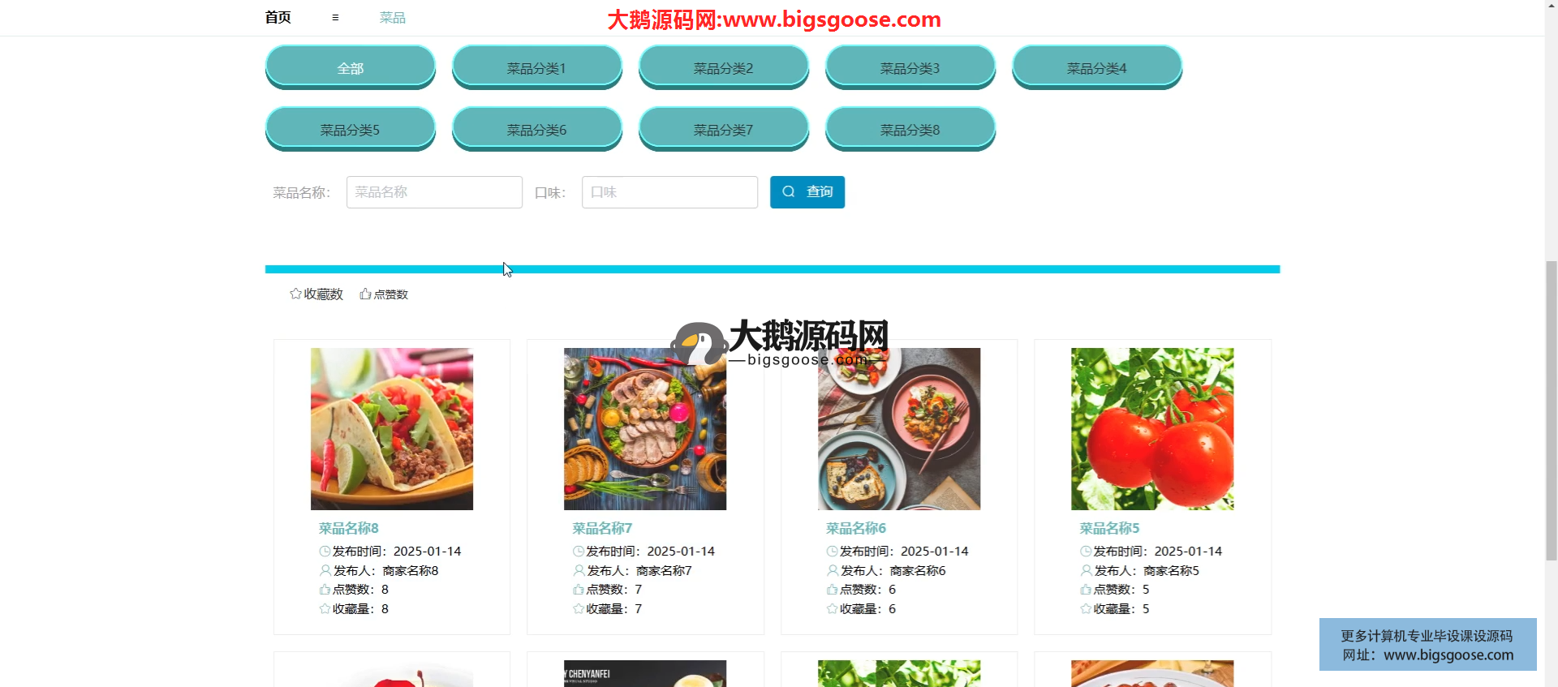The width and height of the screenshot is (1558, 687).
Task: Open the 菜品 navigation tab
Action: (393, 18)
